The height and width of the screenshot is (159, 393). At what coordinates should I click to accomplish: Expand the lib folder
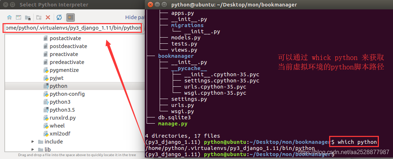coord(33,149)
